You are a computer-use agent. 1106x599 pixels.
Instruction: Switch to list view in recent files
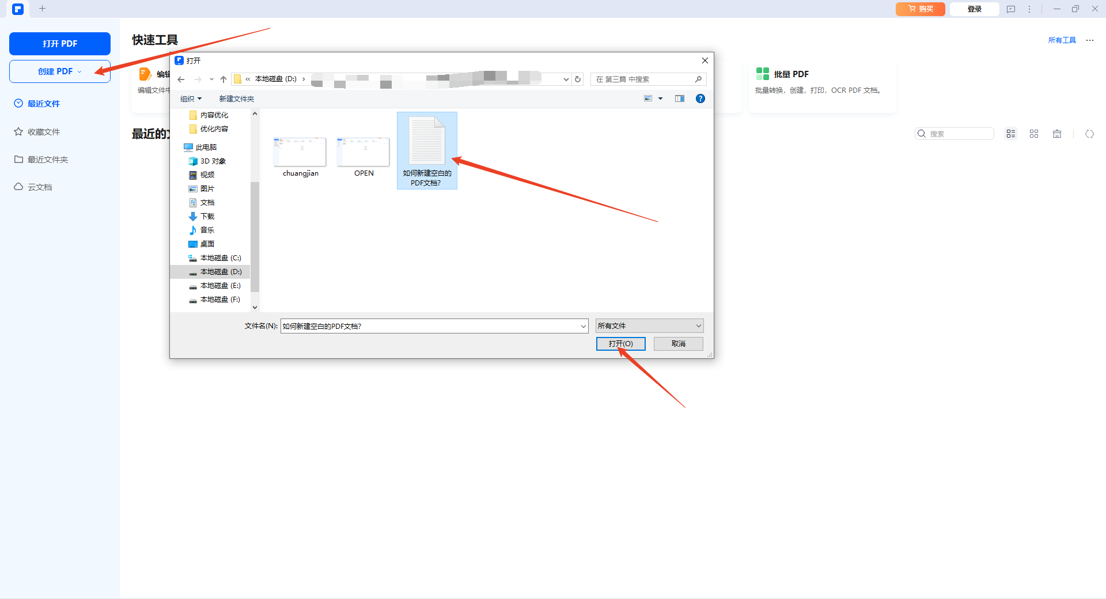[1011, 134]
